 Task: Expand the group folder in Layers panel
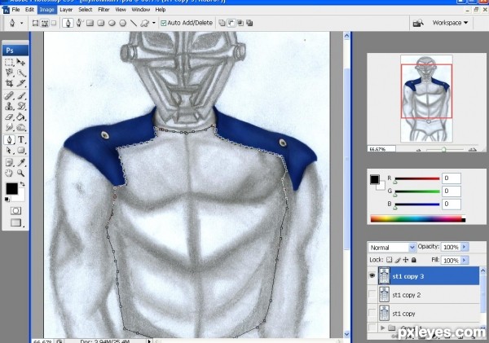click(383, 328)
